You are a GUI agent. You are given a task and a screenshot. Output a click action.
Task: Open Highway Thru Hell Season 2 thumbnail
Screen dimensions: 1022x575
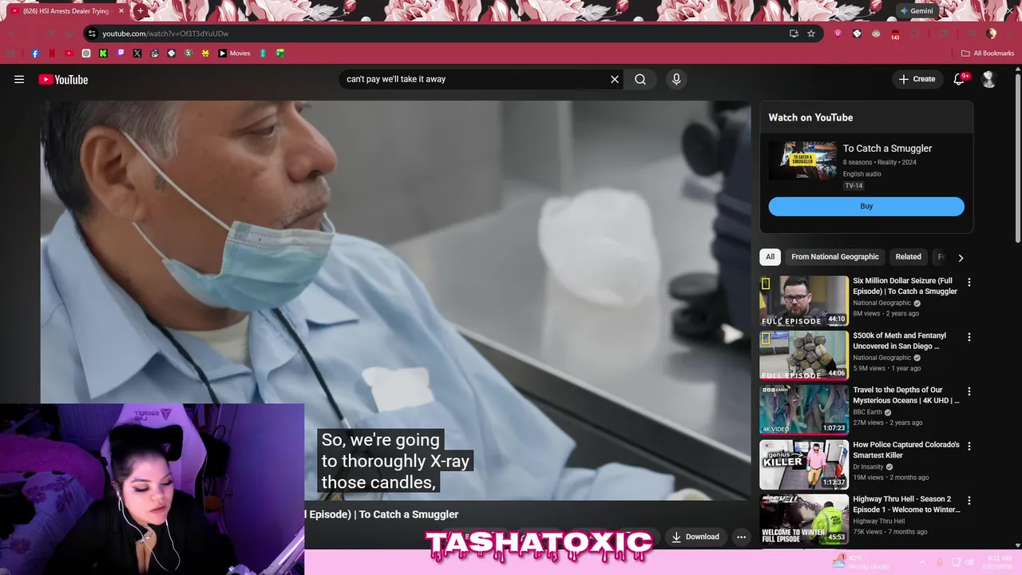coord(804,520)
